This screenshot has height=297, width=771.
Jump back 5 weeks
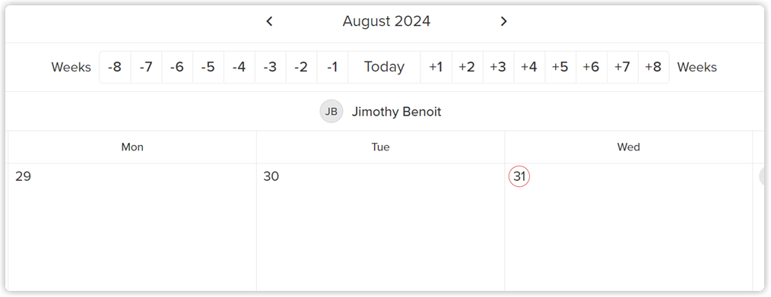coord(208,68)
